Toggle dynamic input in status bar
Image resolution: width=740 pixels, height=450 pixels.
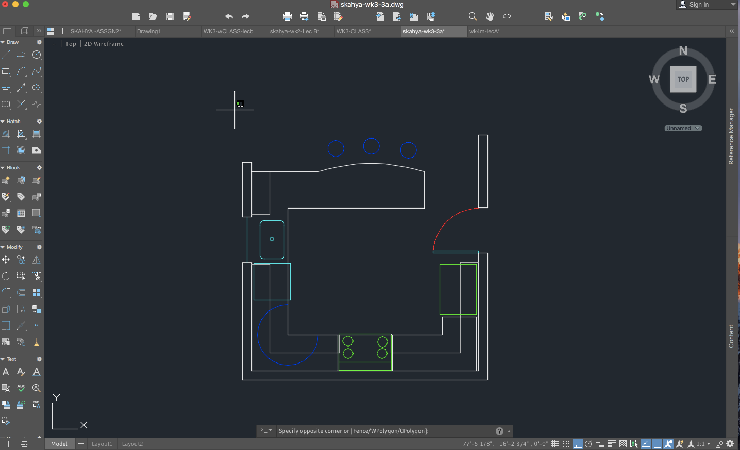(x=600, y=444)
